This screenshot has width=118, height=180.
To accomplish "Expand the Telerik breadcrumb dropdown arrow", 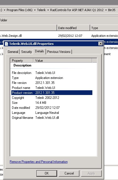I will pyautogui.click(x=48, y=10).
